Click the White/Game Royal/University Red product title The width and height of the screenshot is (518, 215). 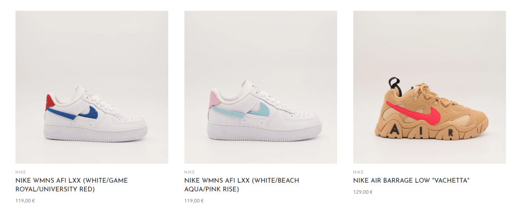pyautogui.click(x=71, y=185)
